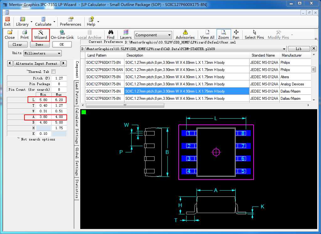The image size is (321, 234).
Task: Open the Layers tool
Action: coord(126,35)
